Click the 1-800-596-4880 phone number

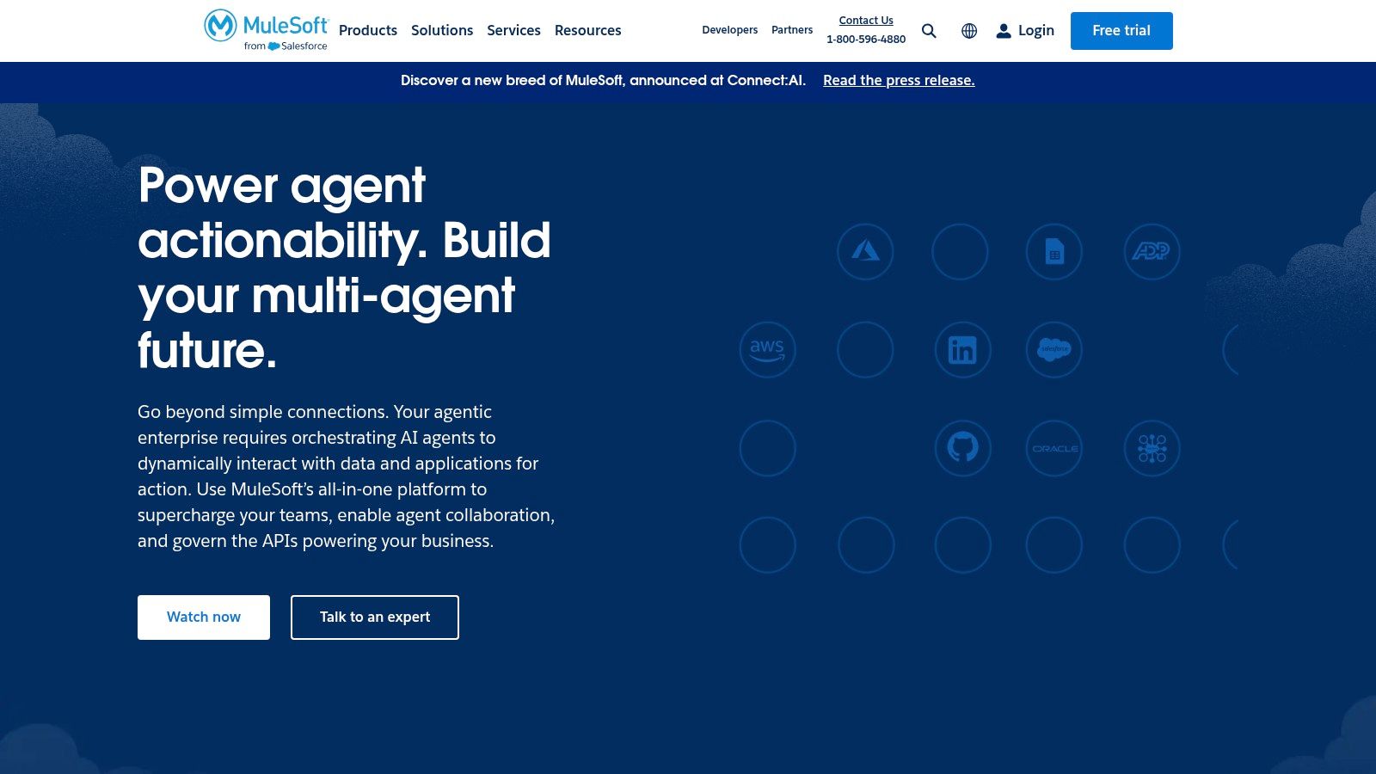tap(866, 40)
